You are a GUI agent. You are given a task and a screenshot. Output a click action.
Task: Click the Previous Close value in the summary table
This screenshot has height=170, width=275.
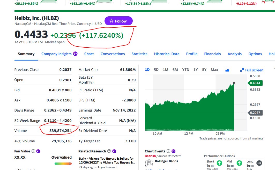[x=65, y=70]
